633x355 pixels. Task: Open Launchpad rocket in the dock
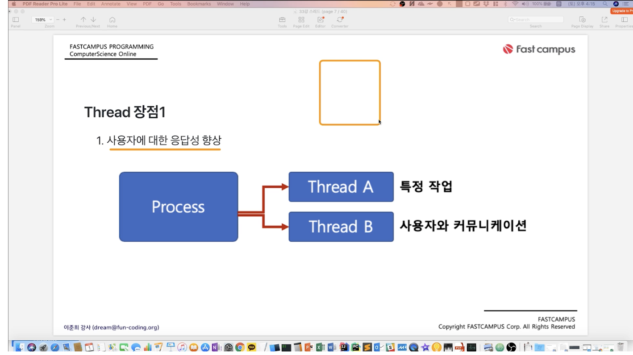pyautogui.click(x=43, y=347)
